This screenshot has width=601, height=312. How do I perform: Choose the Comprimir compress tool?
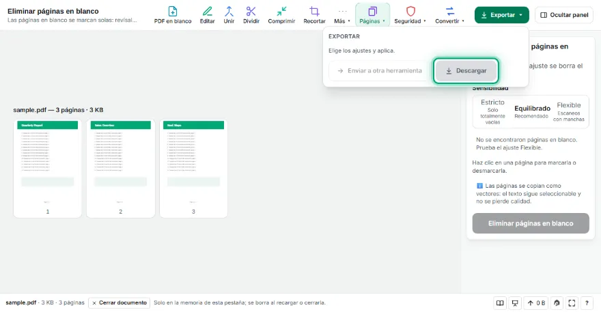[281, 15]
